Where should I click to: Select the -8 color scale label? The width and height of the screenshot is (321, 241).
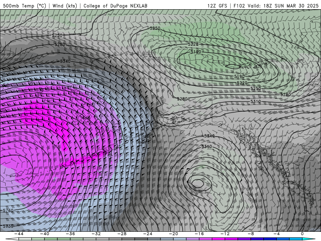click(251, 234)
